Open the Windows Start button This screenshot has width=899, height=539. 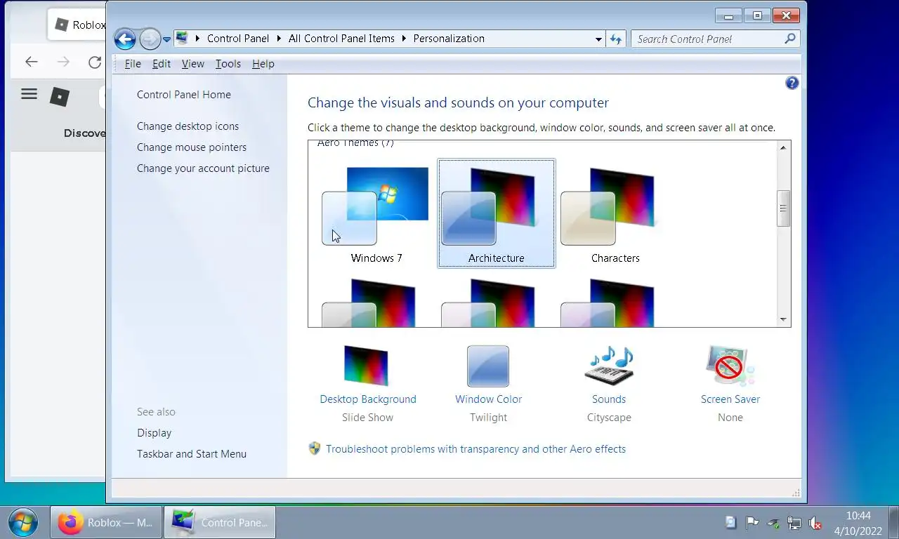coord(22,522)
